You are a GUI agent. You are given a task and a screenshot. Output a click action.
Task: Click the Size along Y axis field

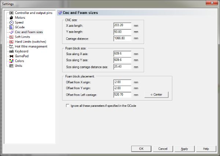(x=122, y=60)
